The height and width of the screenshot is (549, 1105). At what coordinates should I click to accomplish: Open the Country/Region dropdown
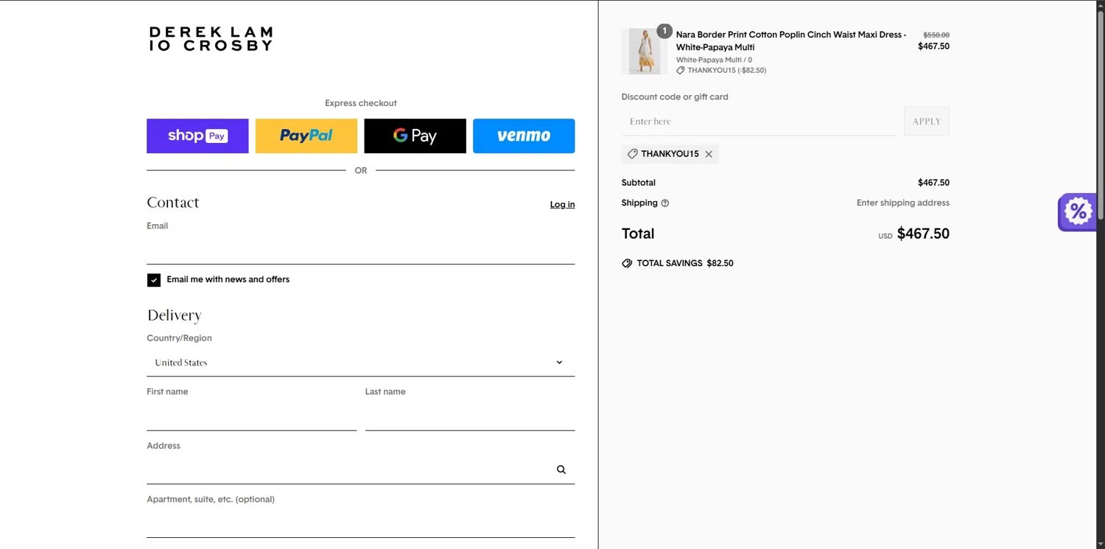(x=361, y=363)
